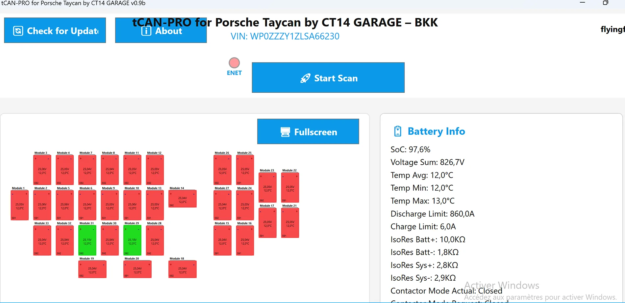
Task: Select the Module 10 battery tile
Action: click(132, 205)
